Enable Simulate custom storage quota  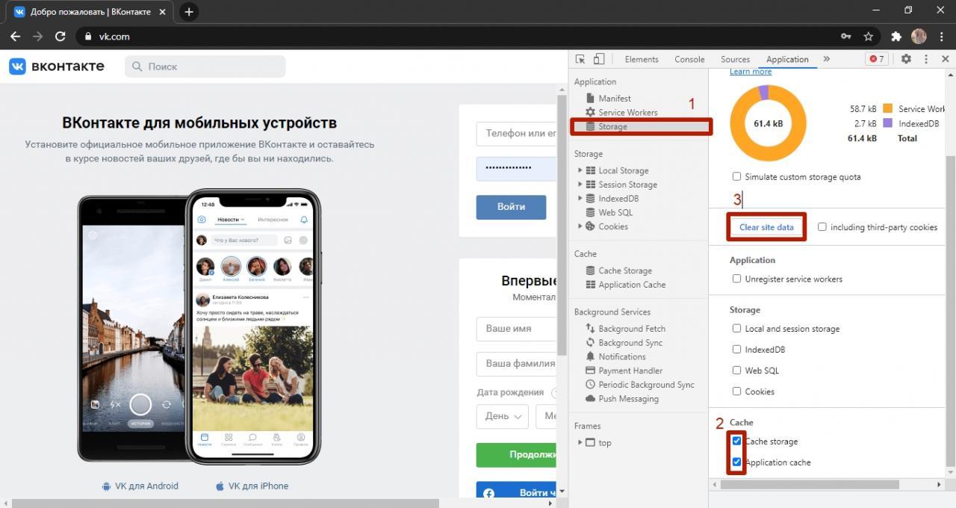(x=737, y=177)
